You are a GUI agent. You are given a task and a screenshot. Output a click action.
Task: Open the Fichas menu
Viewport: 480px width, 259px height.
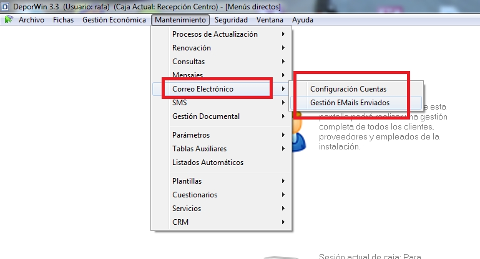[x=63, y=20]
